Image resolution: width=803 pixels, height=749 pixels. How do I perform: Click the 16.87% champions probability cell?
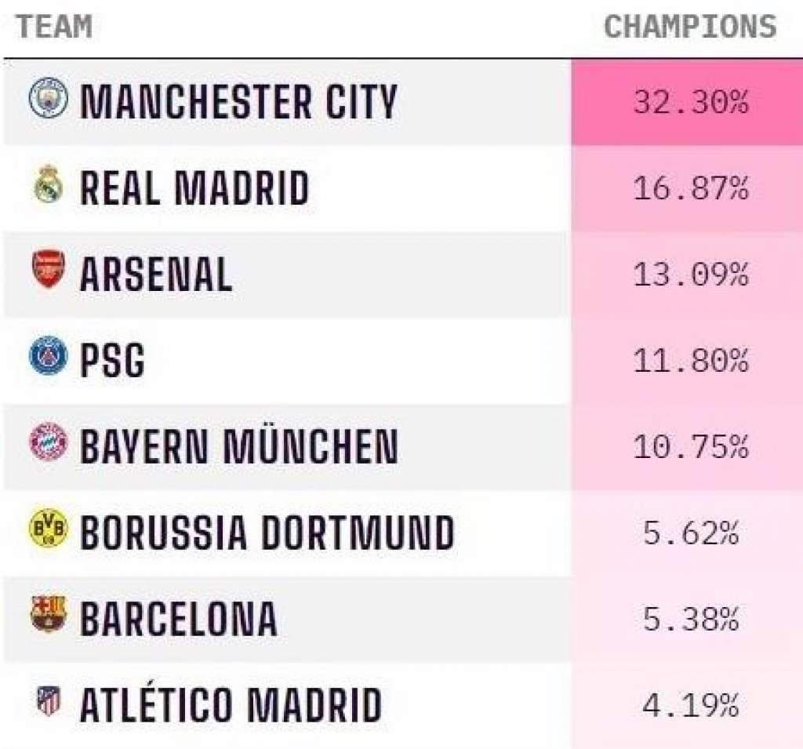pos(686,188)
